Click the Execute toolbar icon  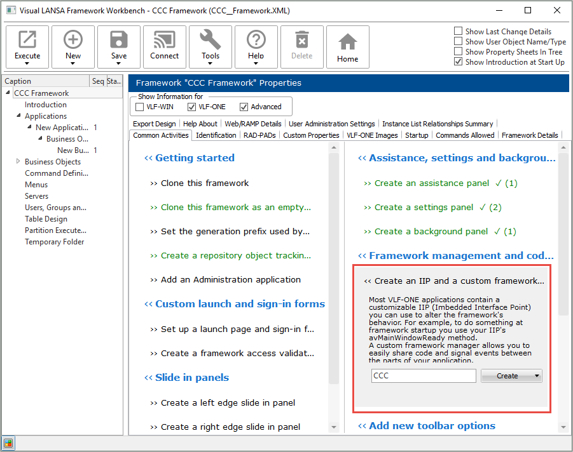point(27,39)
